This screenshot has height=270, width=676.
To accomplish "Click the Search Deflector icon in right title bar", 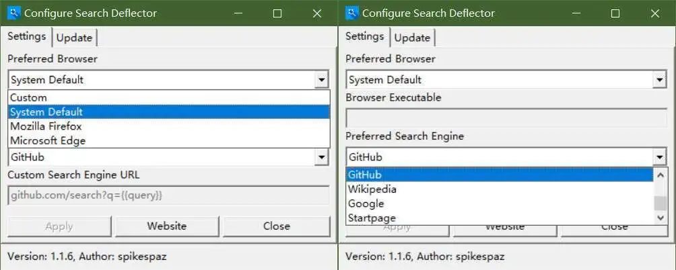I will click(x=351, y=13).
